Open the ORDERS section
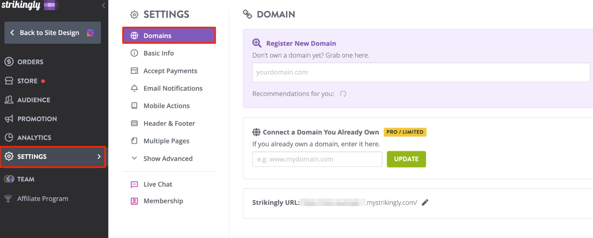This screenshot has height=238, width=593. [x=30, y=62]
